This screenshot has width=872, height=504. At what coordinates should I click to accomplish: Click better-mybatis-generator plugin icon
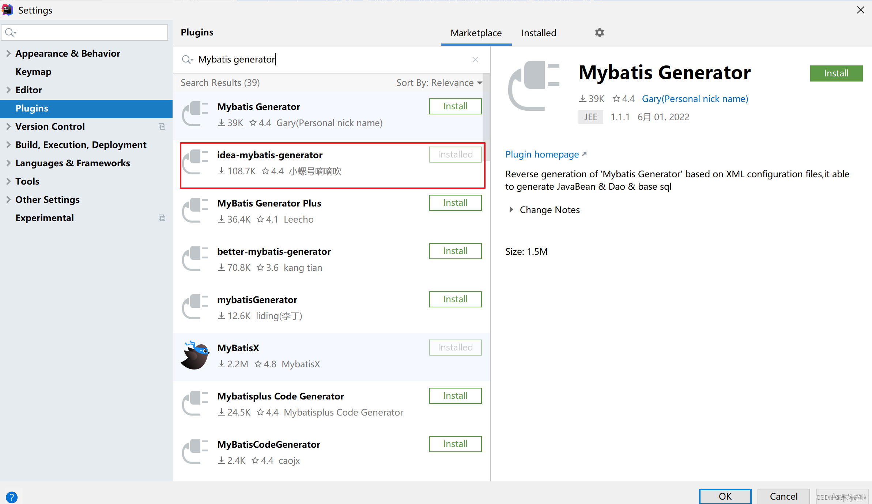coord(195,259)
